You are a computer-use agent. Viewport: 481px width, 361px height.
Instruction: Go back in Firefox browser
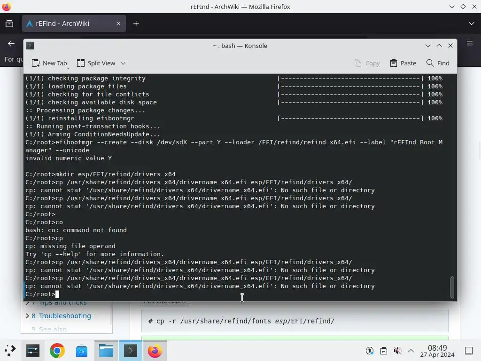click(x=11, y=44)
